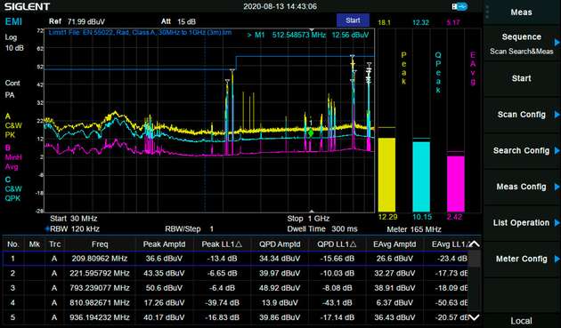The width and height of the screenshot is (561, 328).
Task: Click the Cont sweep mode indicator
Action: click(12, 83)
